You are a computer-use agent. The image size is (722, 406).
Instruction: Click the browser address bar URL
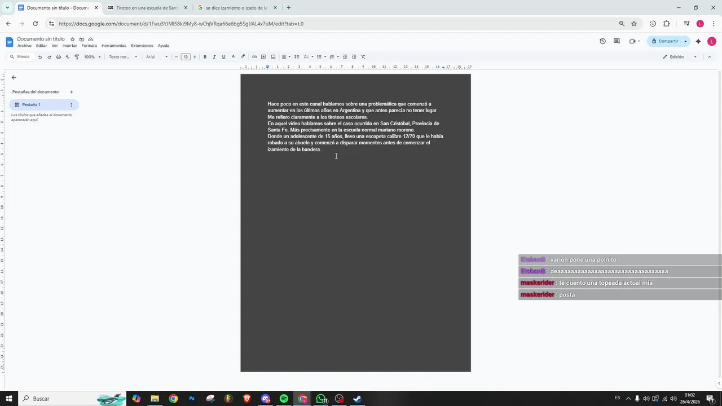tap(181, 24)
